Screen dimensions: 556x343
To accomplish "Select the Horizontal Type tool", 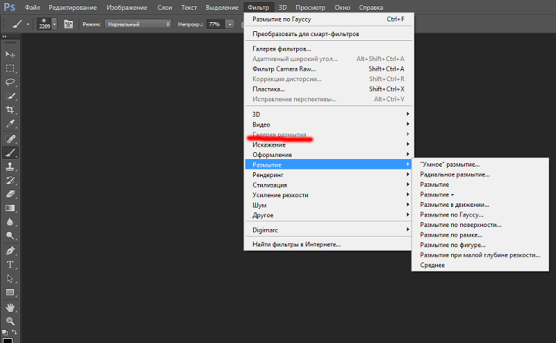I will click(x=10, y=265).
